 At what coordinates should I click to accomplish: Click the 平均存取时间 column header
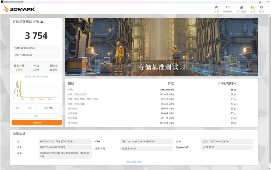227,83
